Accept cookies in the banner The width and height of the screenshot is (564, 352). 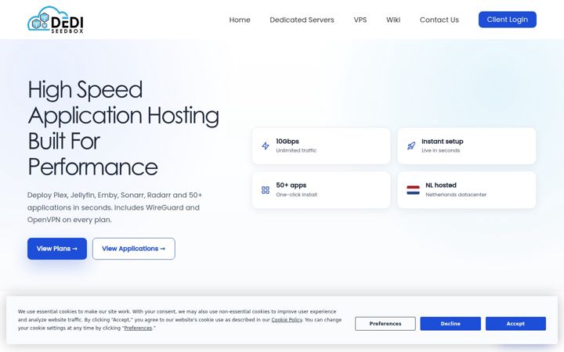515,324
